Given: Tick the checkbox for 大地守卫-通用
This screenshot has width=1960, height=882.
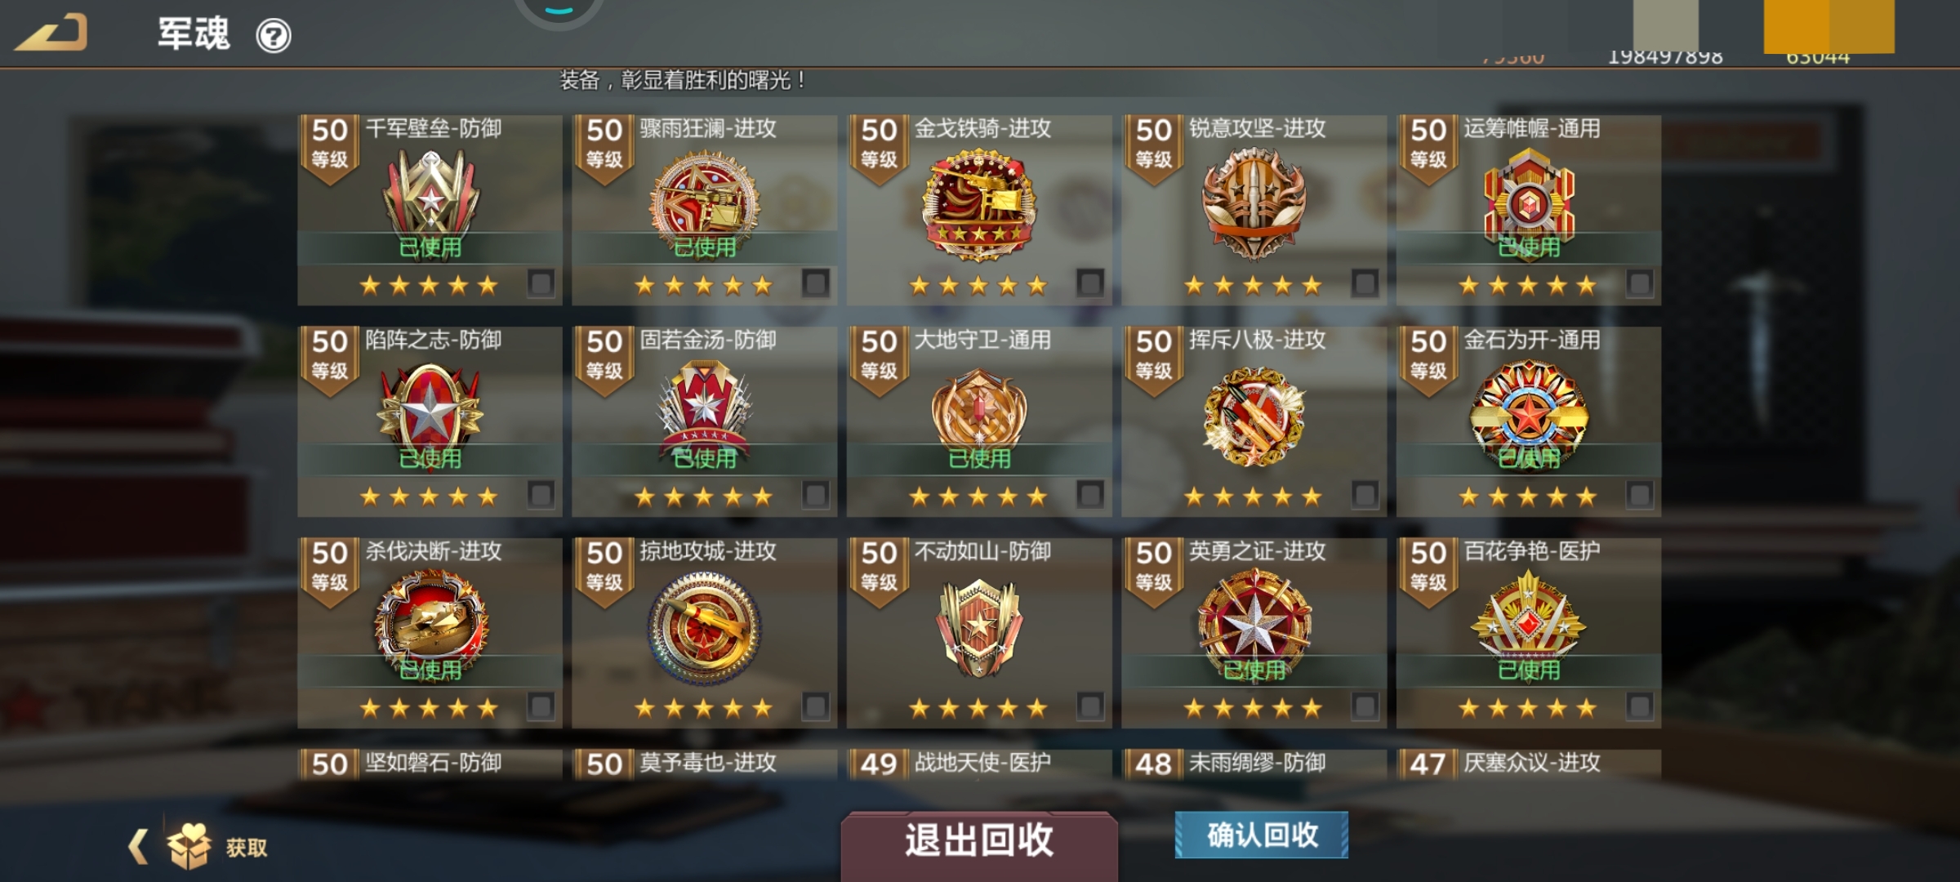Looking at the screenshot, I should pos(1090,495).
